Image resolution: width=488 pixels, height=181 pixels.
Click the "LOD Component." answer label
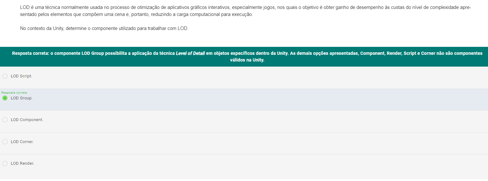27,120
